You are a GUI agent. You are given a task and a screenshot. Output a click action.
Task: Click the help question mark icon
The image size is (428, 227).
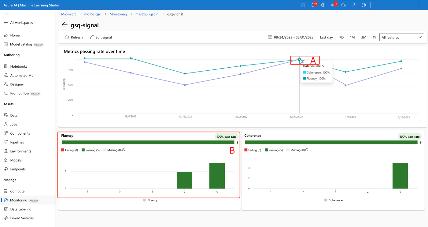pyautogui.click(x=353, y=5)
